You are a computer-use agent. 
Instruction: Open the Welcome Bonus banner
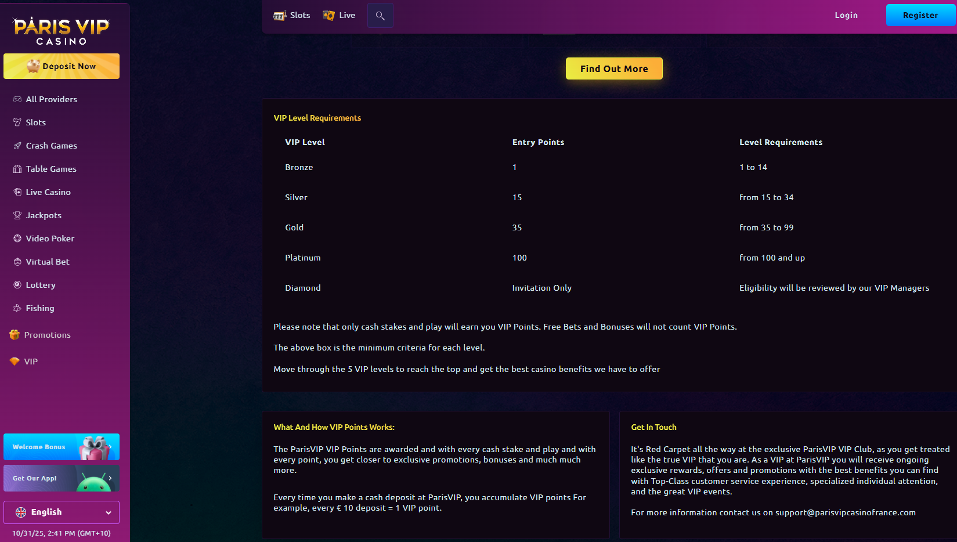(62, 447)
